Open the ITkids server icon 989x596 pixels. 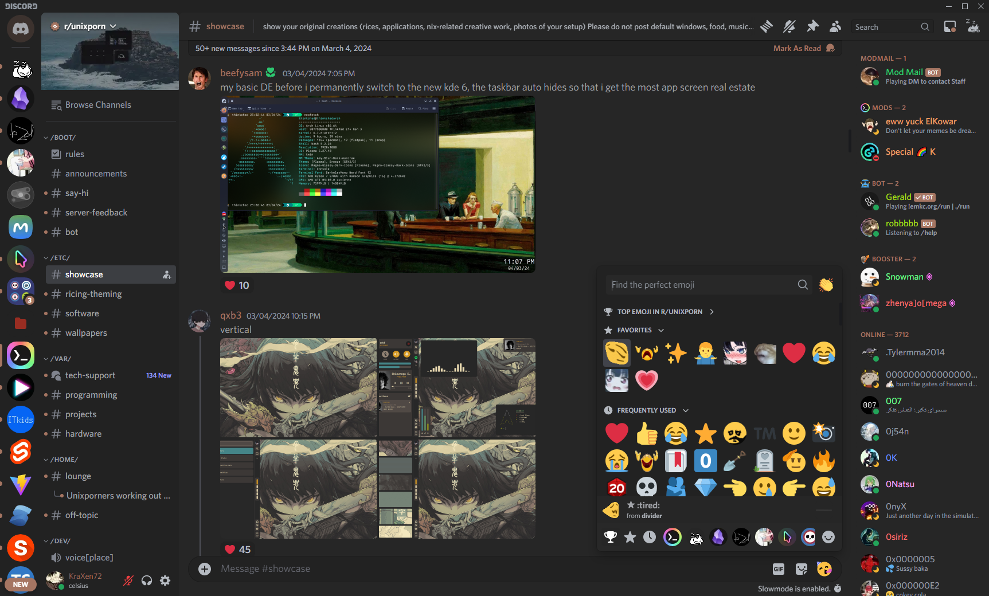[21, 420]
